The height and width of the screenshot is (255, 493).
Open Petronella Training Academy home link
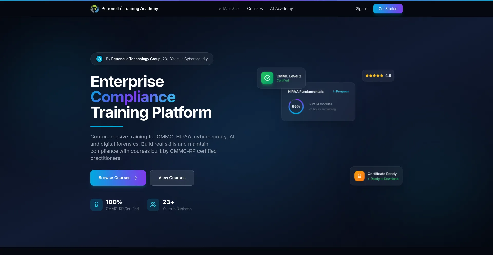pos(125,9)
